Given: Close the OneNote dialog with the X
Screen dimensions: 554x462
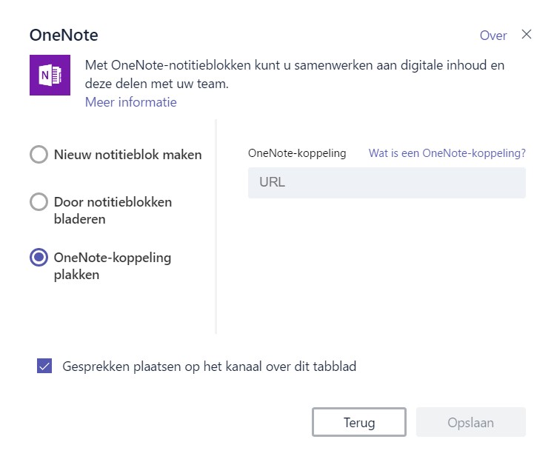Looking at the screenshot, I should pyautogui.click(x=527, y=34).
